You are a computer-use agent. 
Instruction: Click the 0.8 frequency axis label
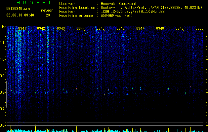pyautogui.click(x=3, y=92)
